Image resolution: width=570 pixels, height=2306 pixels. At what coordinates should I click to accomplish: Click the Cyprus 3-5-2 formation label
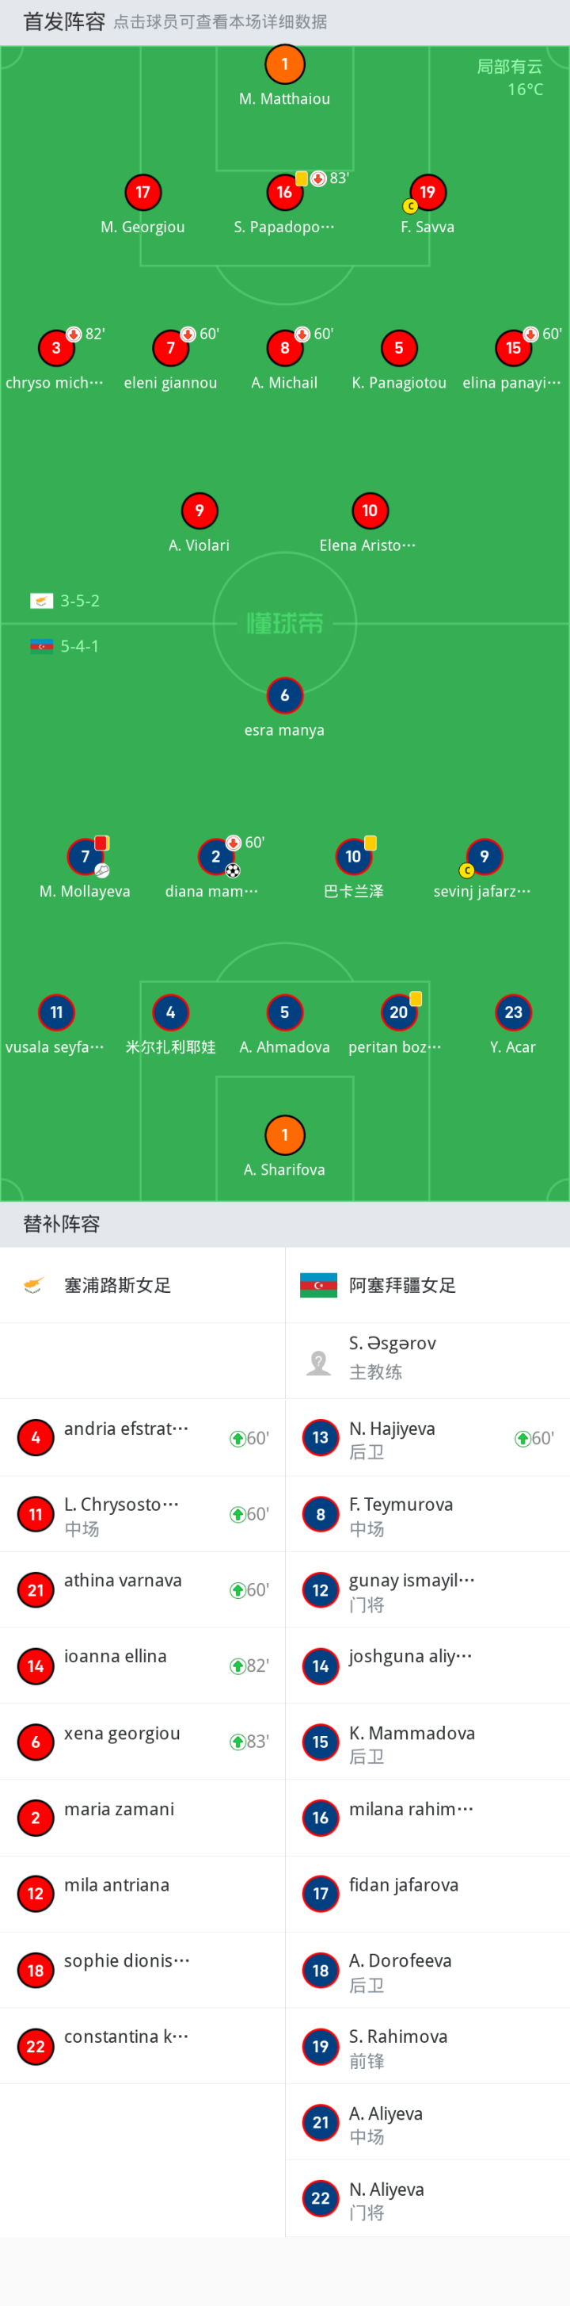click(x=65, y=601)
